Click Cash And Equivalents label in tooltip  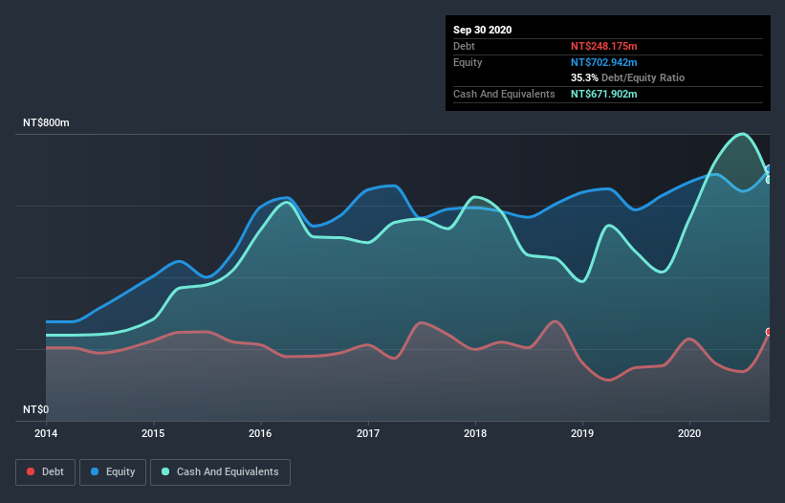pyautogui.click(x=504, y=94)
